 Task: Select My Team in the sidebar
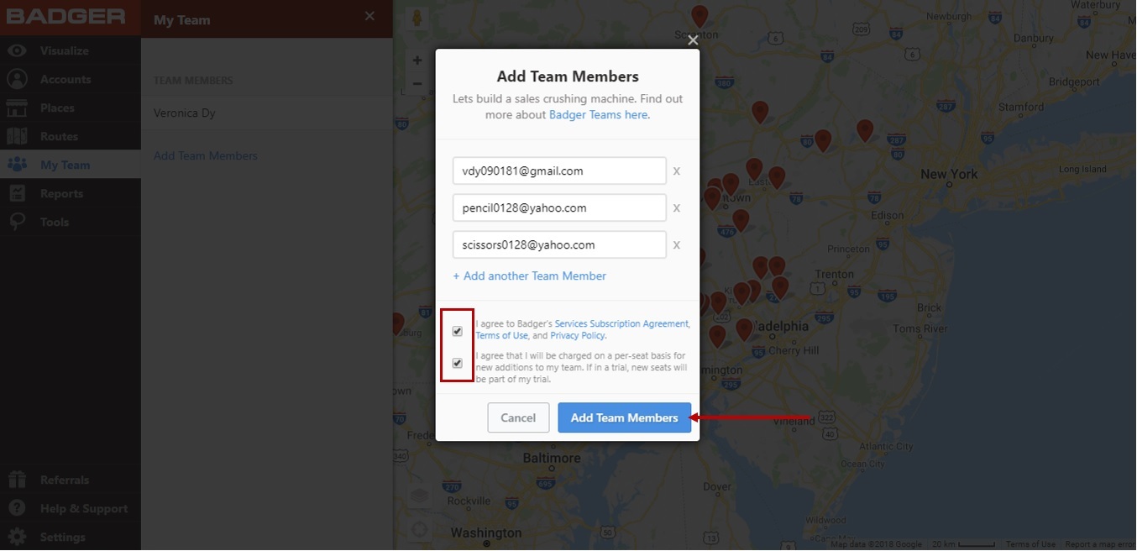click(71, 165)
